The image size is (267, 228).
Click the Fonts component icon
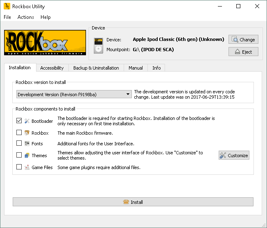coord(27,144)
